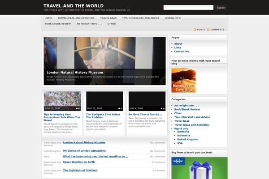
Task: Open the Links page link
Action: click(x=178, y=47)
